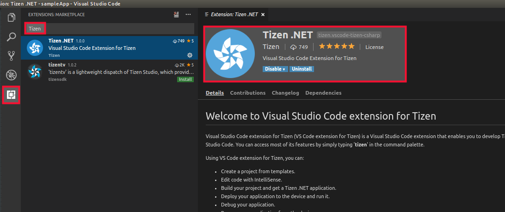Clear extensions search results icon
Image resolution: width=505 pixels, height=212 pixels.
click(x=176, y=15)
